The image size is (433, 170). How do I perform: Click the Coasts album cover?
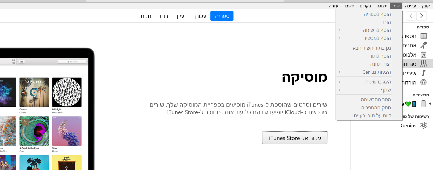click(x=34, y=92)
